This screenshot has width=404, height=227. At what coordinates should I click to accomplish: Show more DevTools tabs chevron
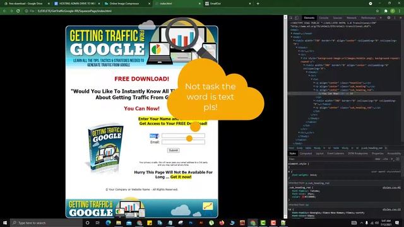(x=381, y=18)
